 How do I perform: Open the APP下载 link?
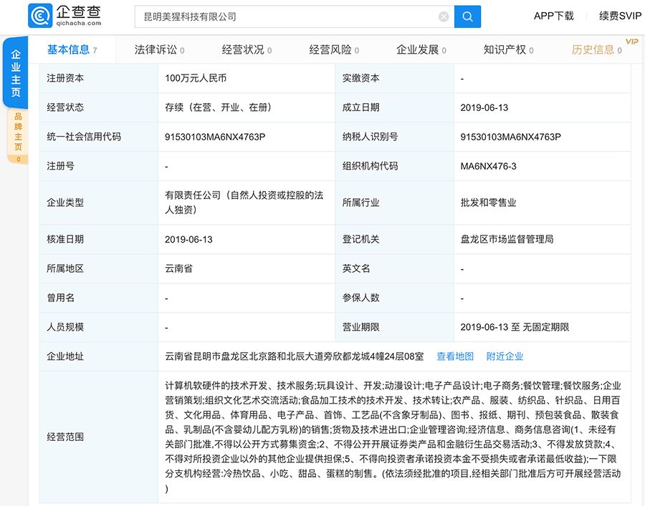click(553, 16)
